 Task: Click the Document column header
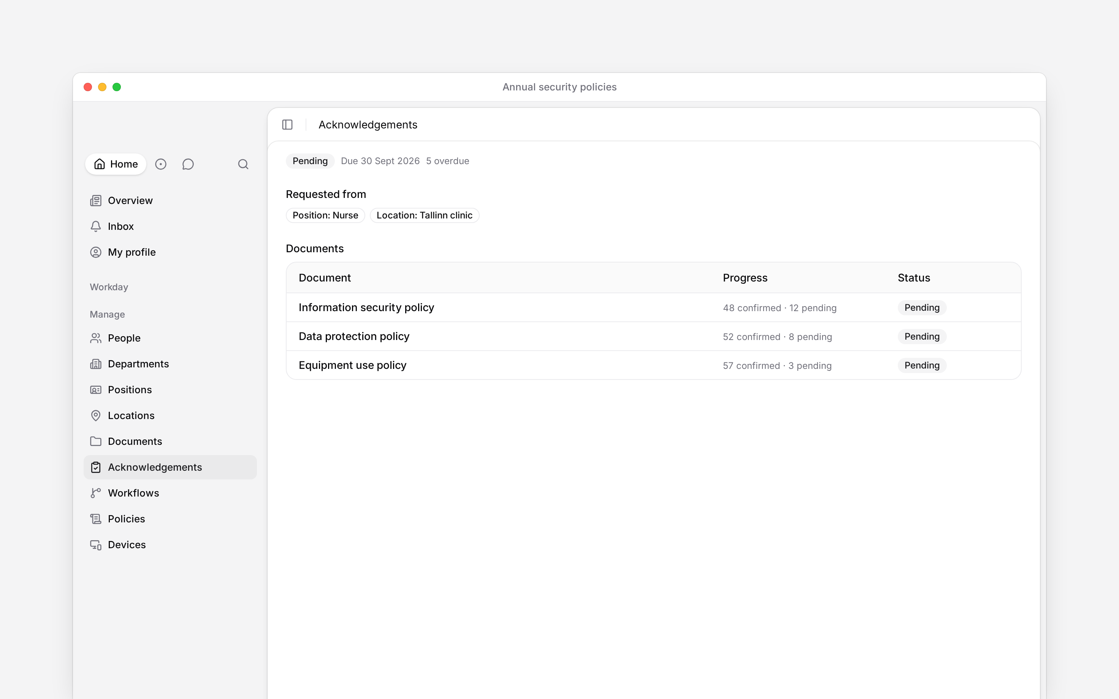[325, 278]
